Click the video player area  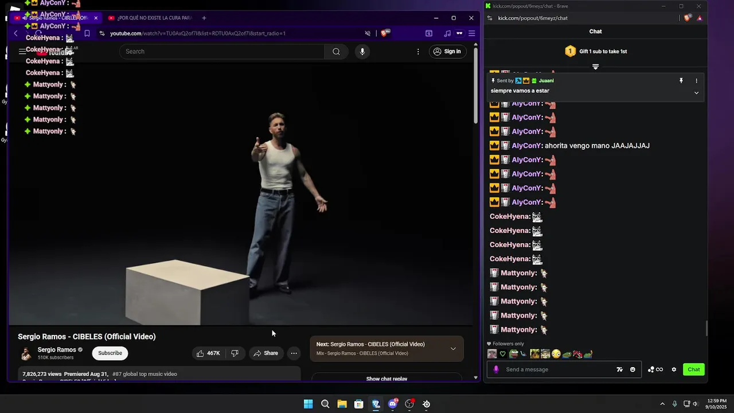(x=240, y=193)
